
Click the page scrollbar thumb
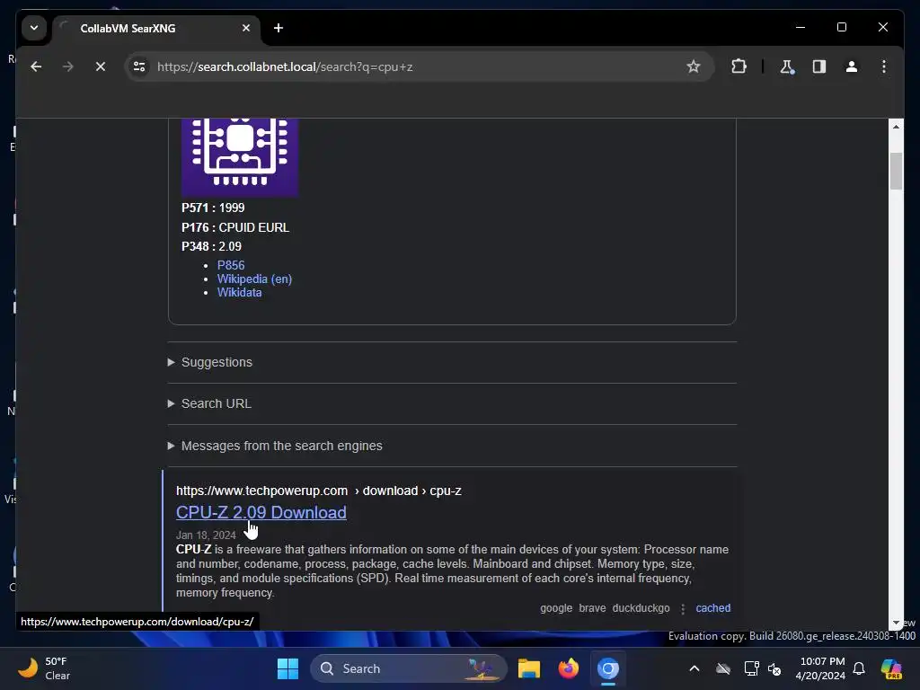(896, 171)
